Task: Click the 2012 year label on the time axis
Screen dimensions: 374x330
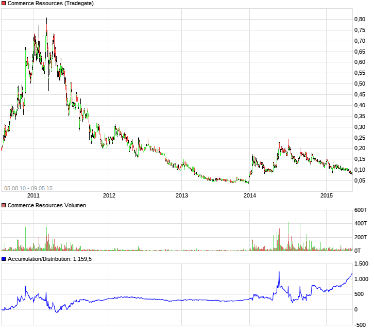Action: click(109, 195)
